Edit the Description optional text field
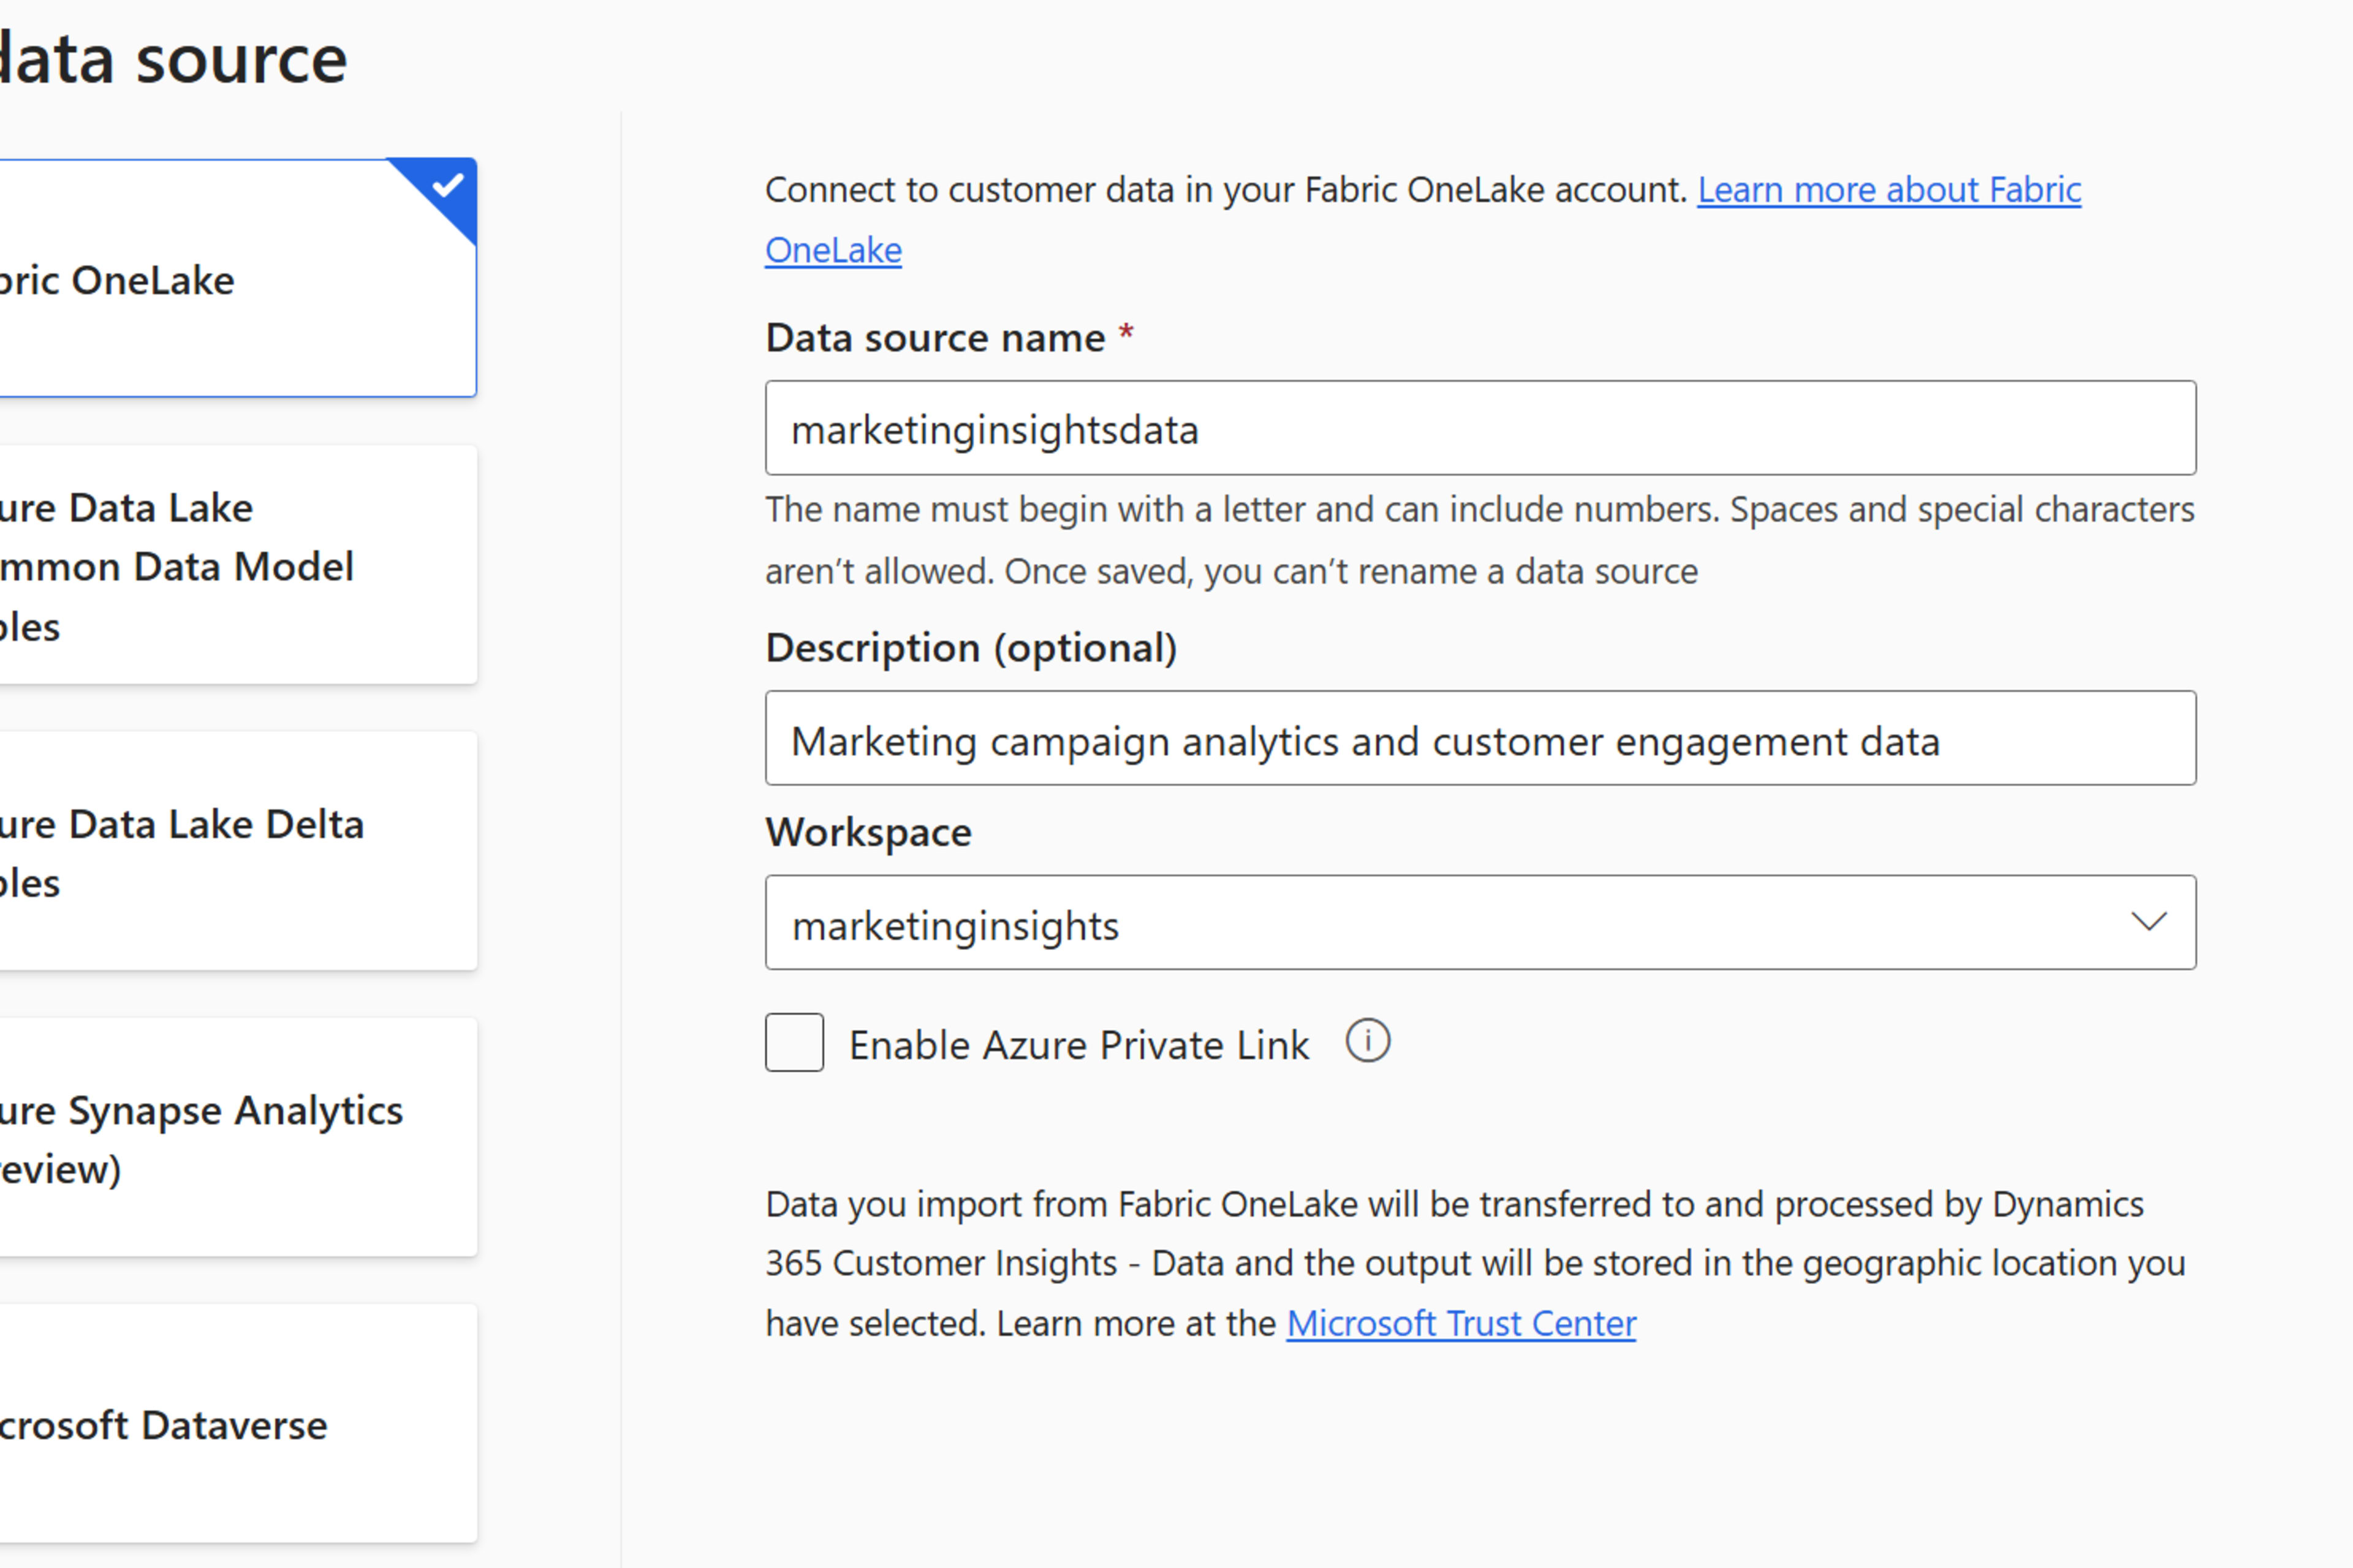Image resolution: width=2353 pixels, height=1568 pixels. pyautogui.click(x=1480, y=738)
